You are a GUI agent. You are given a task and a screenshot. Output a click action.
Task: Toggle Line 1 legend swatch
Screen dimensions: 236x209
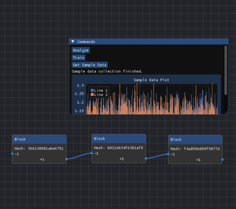(x=92, y=90)
